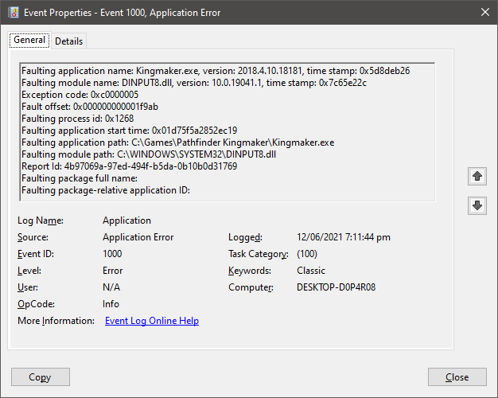
Task: Click the Logged date 12/06/2021 7:11:44 pm
Action: (x=344, y=237)
